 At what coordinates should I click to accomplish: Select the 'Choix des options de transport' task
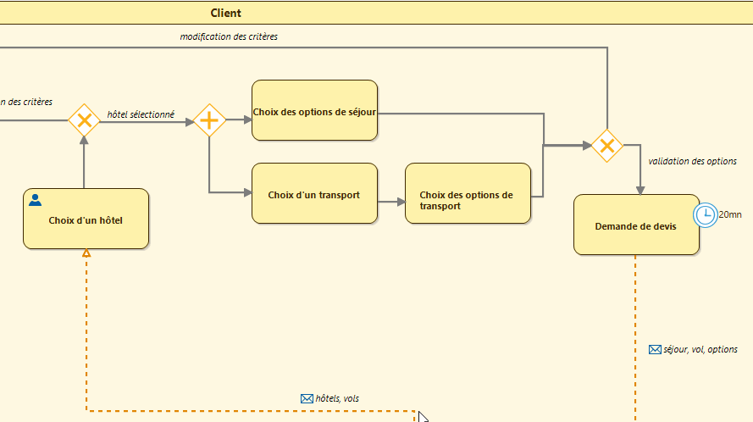point(468,193)
